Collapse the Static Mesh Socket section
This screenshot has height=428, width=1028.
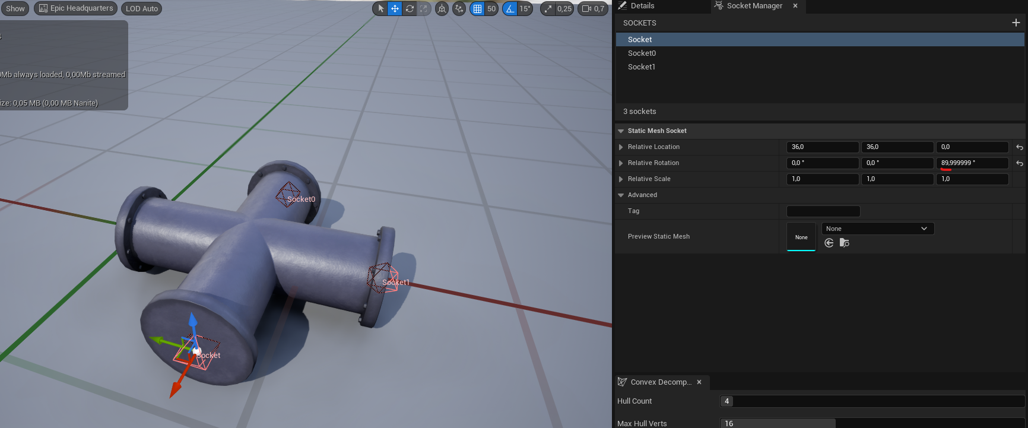pos(621,131)
